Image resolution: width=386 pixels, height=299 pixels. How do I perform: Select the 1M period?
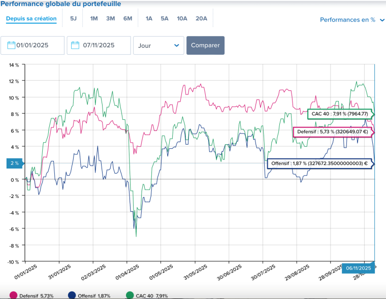(x=94, y=19)
